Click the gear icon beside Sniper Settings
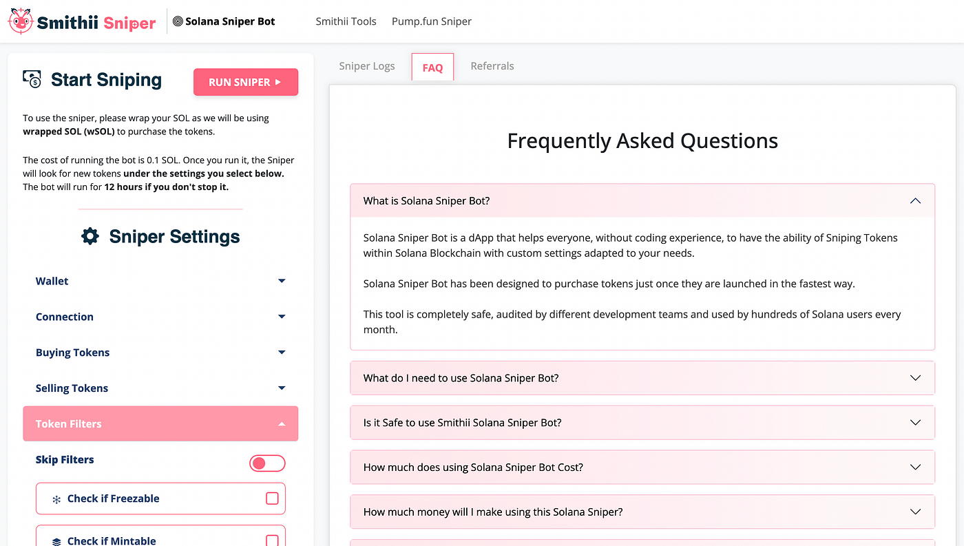Viewport: 964px width, 546px height. pyautogui.click(x=90, y=237)
